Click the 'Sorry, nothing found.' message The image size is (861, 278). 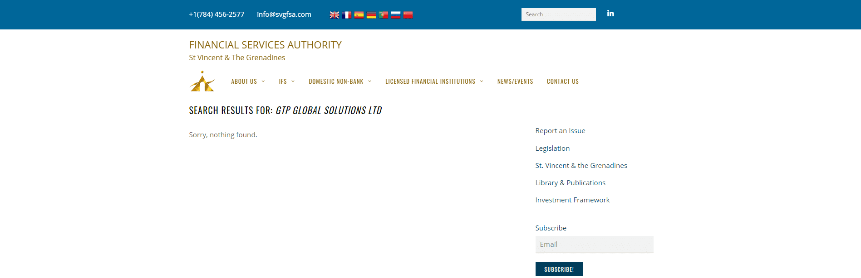coord(223,135)
